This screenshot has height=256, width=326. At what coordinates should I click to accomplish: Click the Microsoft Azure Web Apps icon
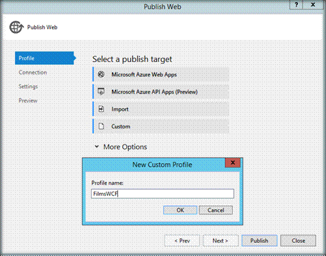tap(101, 74)
